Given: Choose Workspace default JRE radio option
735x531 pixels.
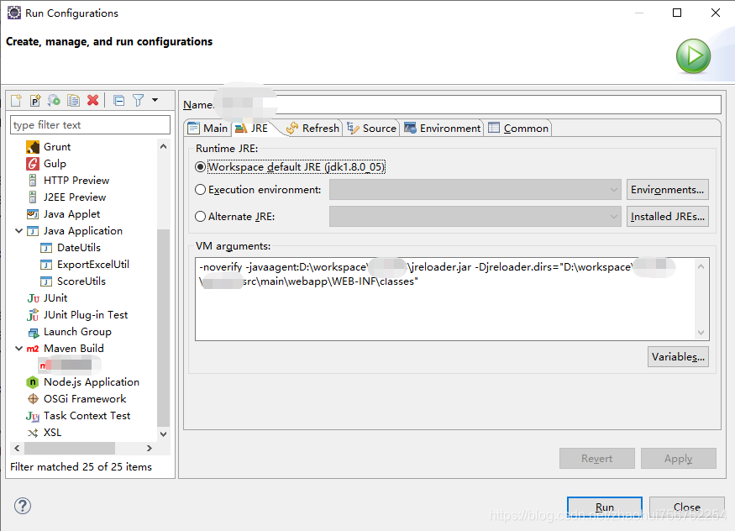Looking at the screenshot, I should click(x=200, y=167).
